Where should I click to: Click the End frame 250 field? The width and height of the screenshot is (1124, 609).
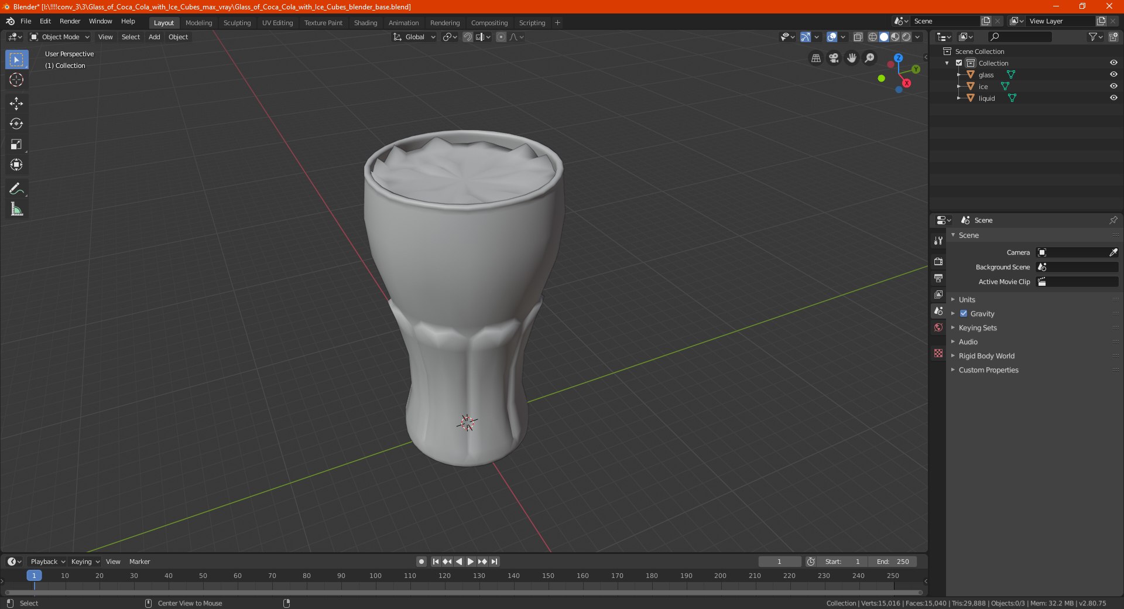pyautogui.click(x=893, y=562)
